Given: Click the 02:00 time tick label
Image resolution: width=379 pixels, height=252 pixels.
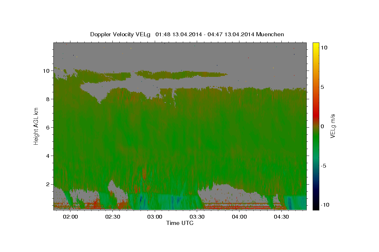Looking at the screenshot, I should (x=70, y=217).
